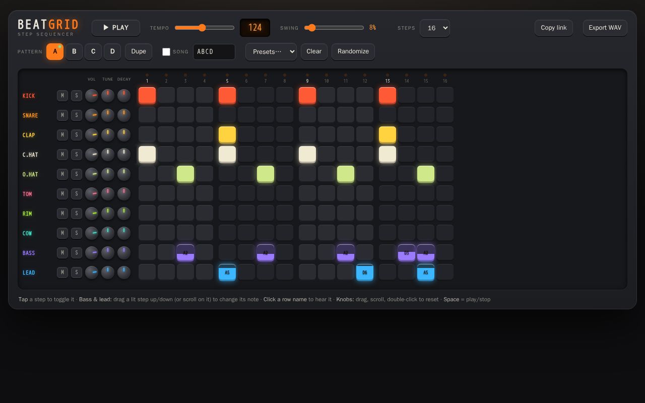The height and width of the screenshot is (403, 645).
Task: Click the COW row name
Action: [x=27, y=233]
